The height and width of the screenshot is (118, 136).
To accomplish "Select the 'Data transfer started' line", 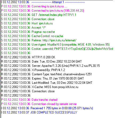I will tap(29, 100).
